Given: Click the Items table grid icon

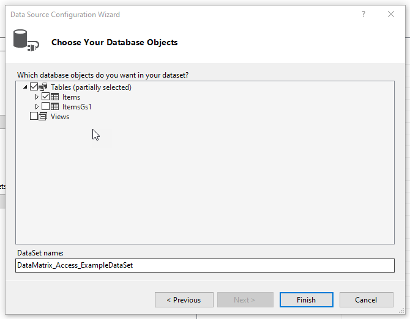Looking at the screenshot, I should click(x=54, y=97).
